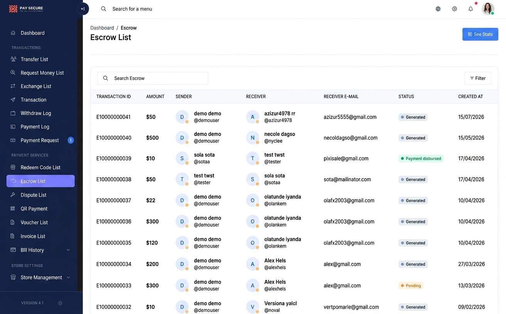Click the Exchange List arrows icon
506x314 pixels.
pyautogui.click(x=13, y=86)
